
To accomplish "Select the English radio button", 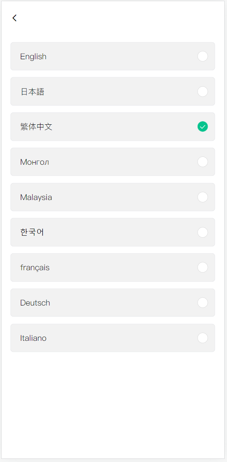I will click(203, 56).
